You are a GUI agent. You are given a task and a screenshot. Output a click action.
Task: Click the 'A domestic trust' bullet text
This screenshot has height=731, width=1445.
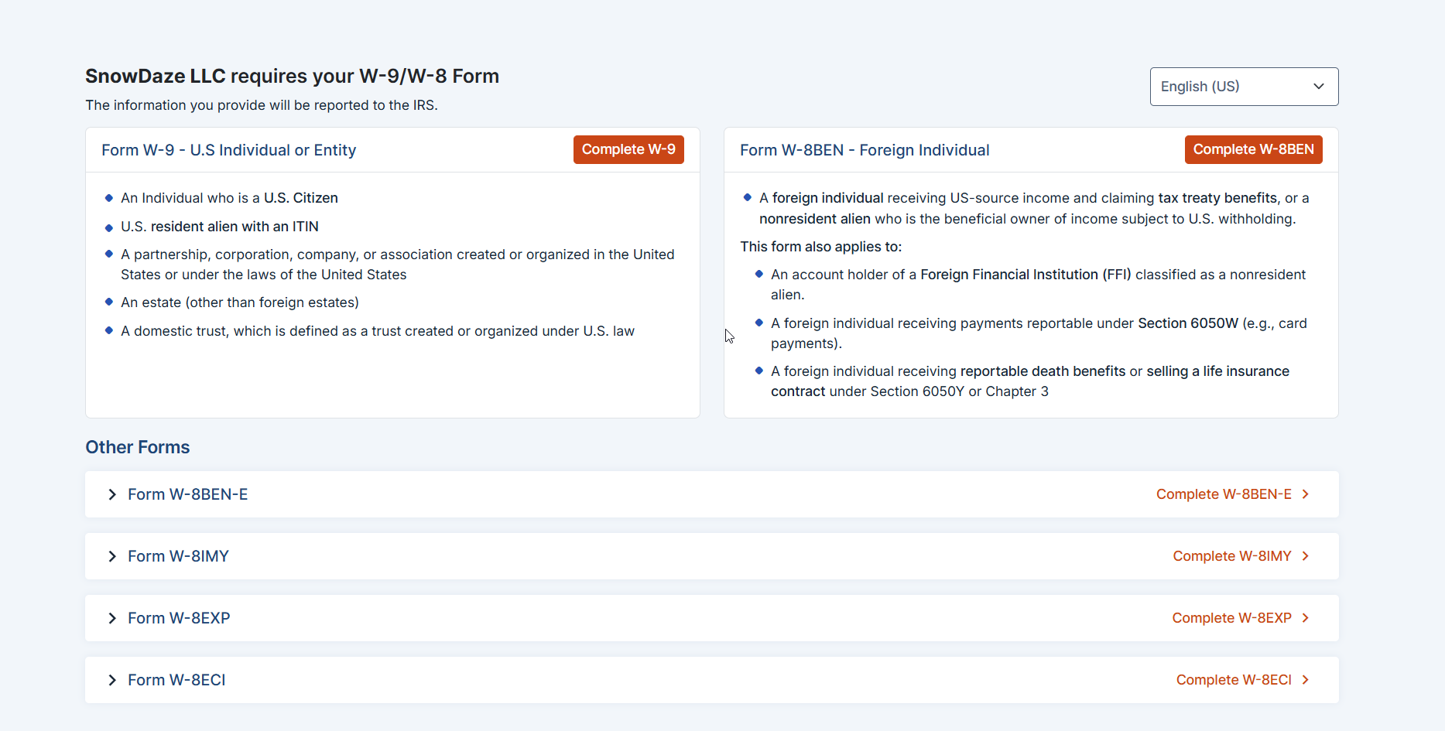coord(378,331)
